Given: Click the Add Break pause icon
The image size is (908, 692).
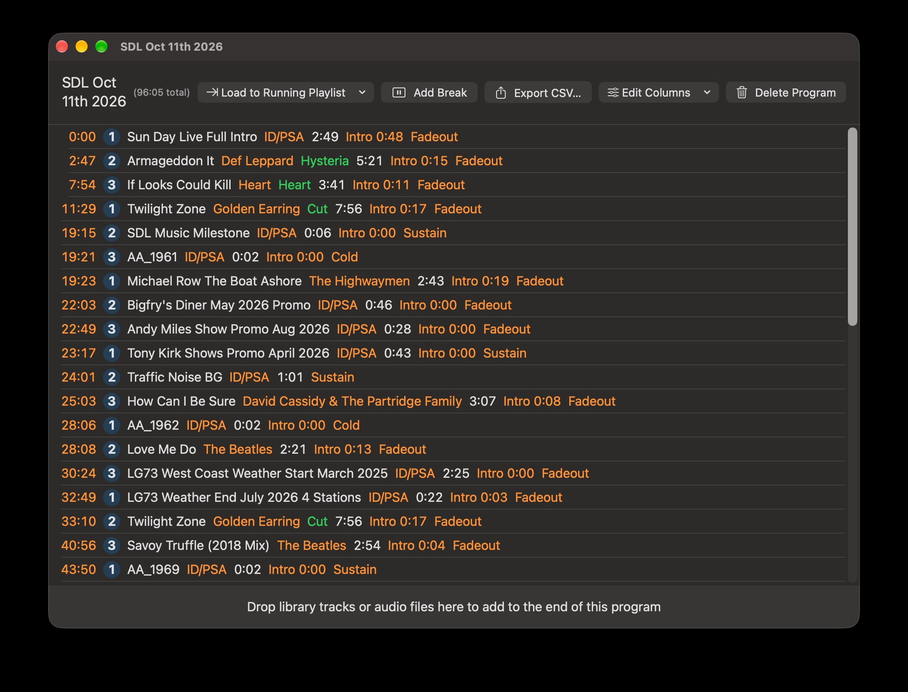Looking at the screenshot, I should click(x=399, y=92).
